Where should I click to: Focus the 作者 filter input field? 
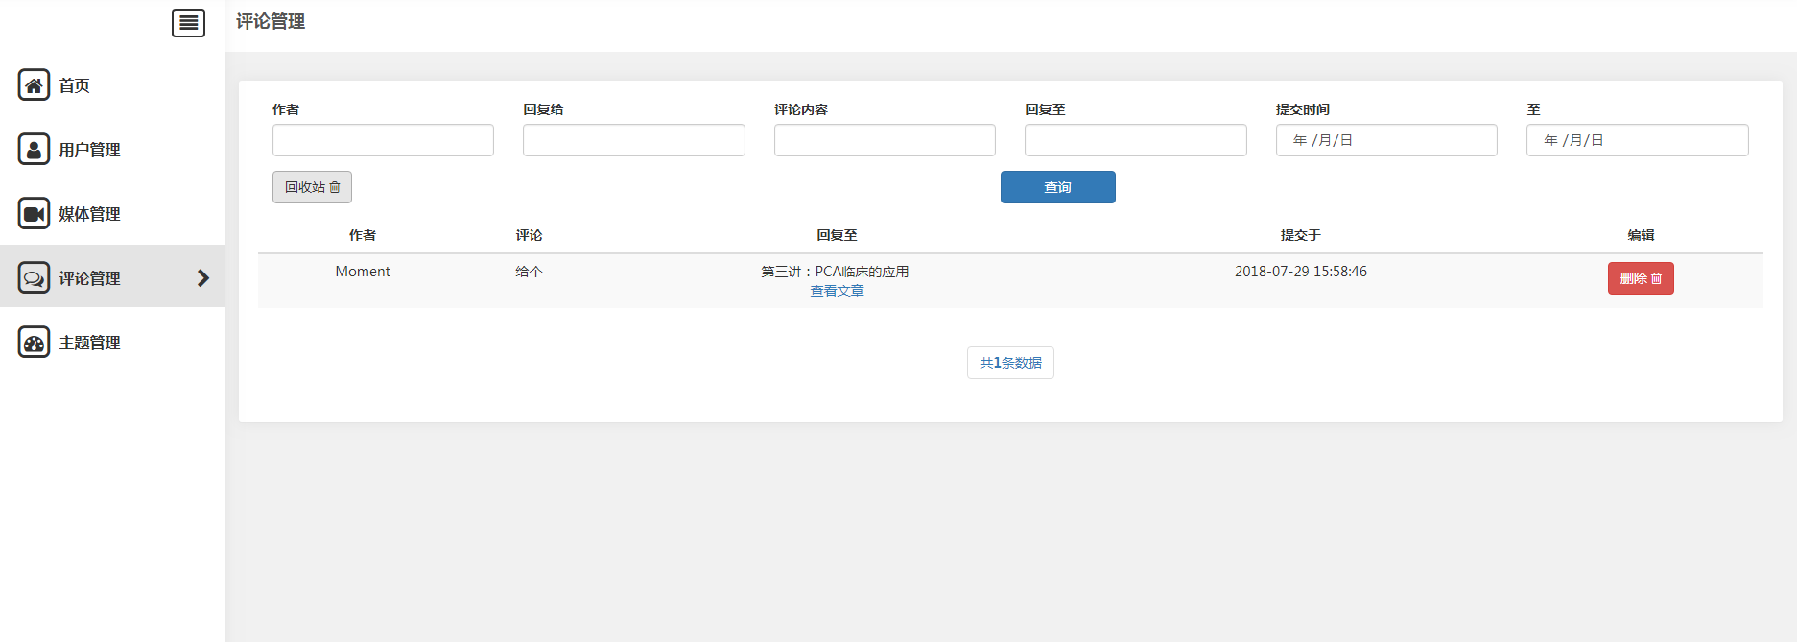[383, 140]
